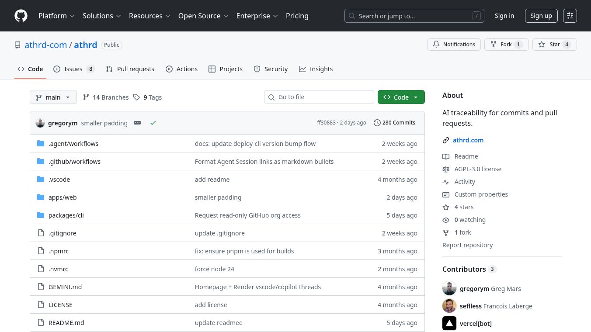The width and height of the screenshot is (591, 332).
Task: Expand the green Code dropdown button
Action: (x=401, y=97)
